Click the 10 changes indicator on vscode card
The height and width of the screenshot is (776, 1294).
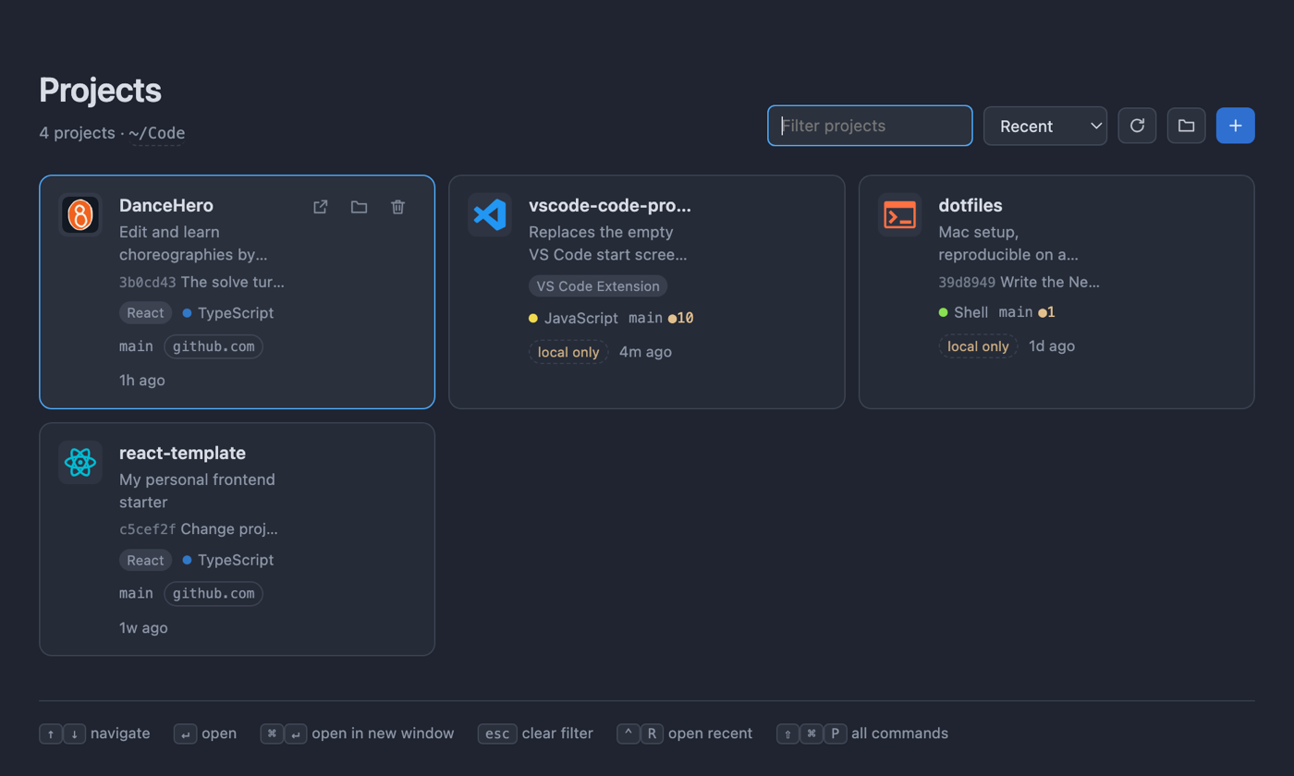[x=681, y=319]
